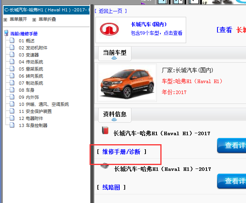The image size is (246, 203).
Task: Click 包含59个车型，点击查看 link
Action: 156,33
